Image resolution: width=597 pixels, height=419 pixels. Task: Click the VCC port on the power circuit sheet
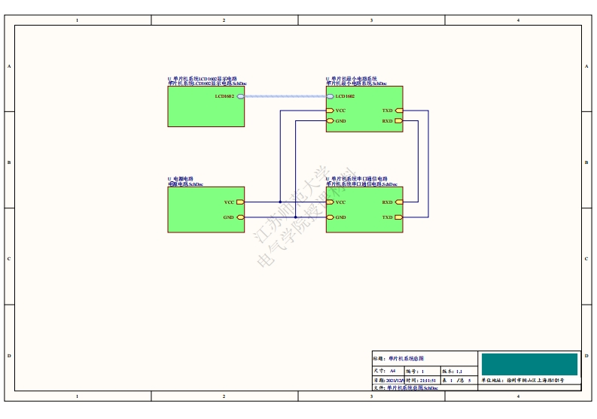(x=240, y=202)
